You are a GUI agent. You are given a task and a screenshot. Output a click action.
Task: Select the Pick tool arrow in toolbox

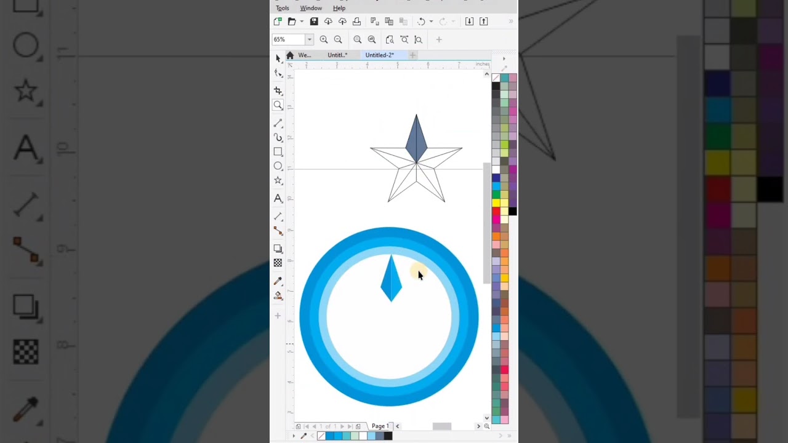click(x=278, y=58)
